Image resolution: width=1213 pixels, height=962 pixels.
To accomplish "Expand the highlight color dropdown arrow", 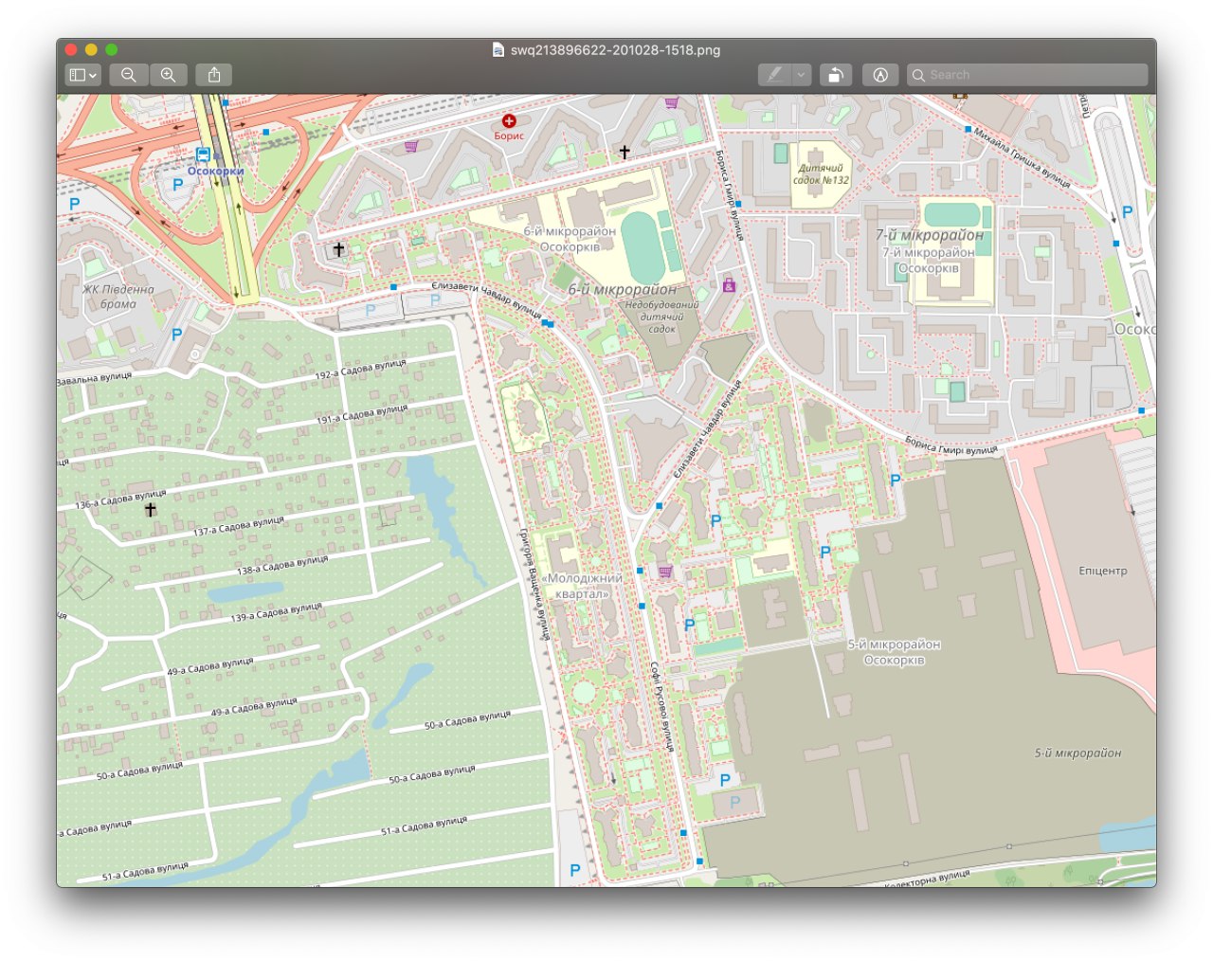I will (x=802, y=75).
